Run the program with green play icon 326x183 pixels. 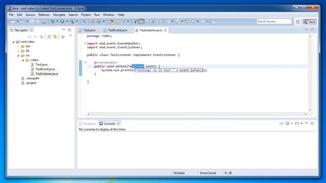pyautogui.click(x=62, y=21)
